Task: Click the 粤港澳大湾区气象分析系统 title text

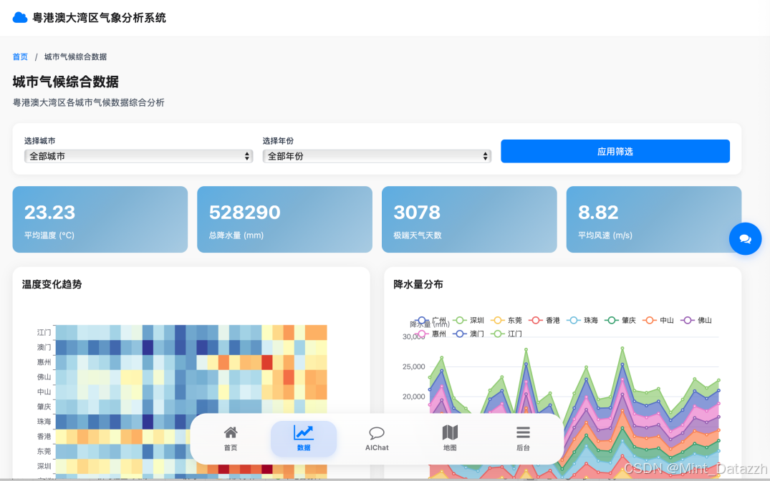Action: (99, 18)
